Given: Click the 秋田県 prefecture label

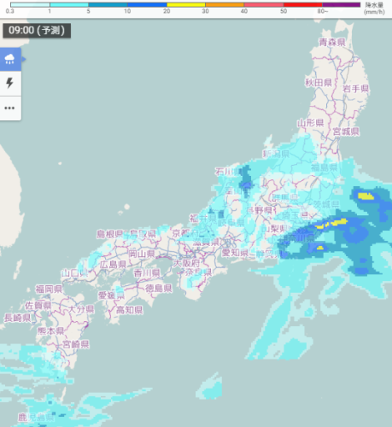Looking at the screenshot, I should (x=319, y=83).
